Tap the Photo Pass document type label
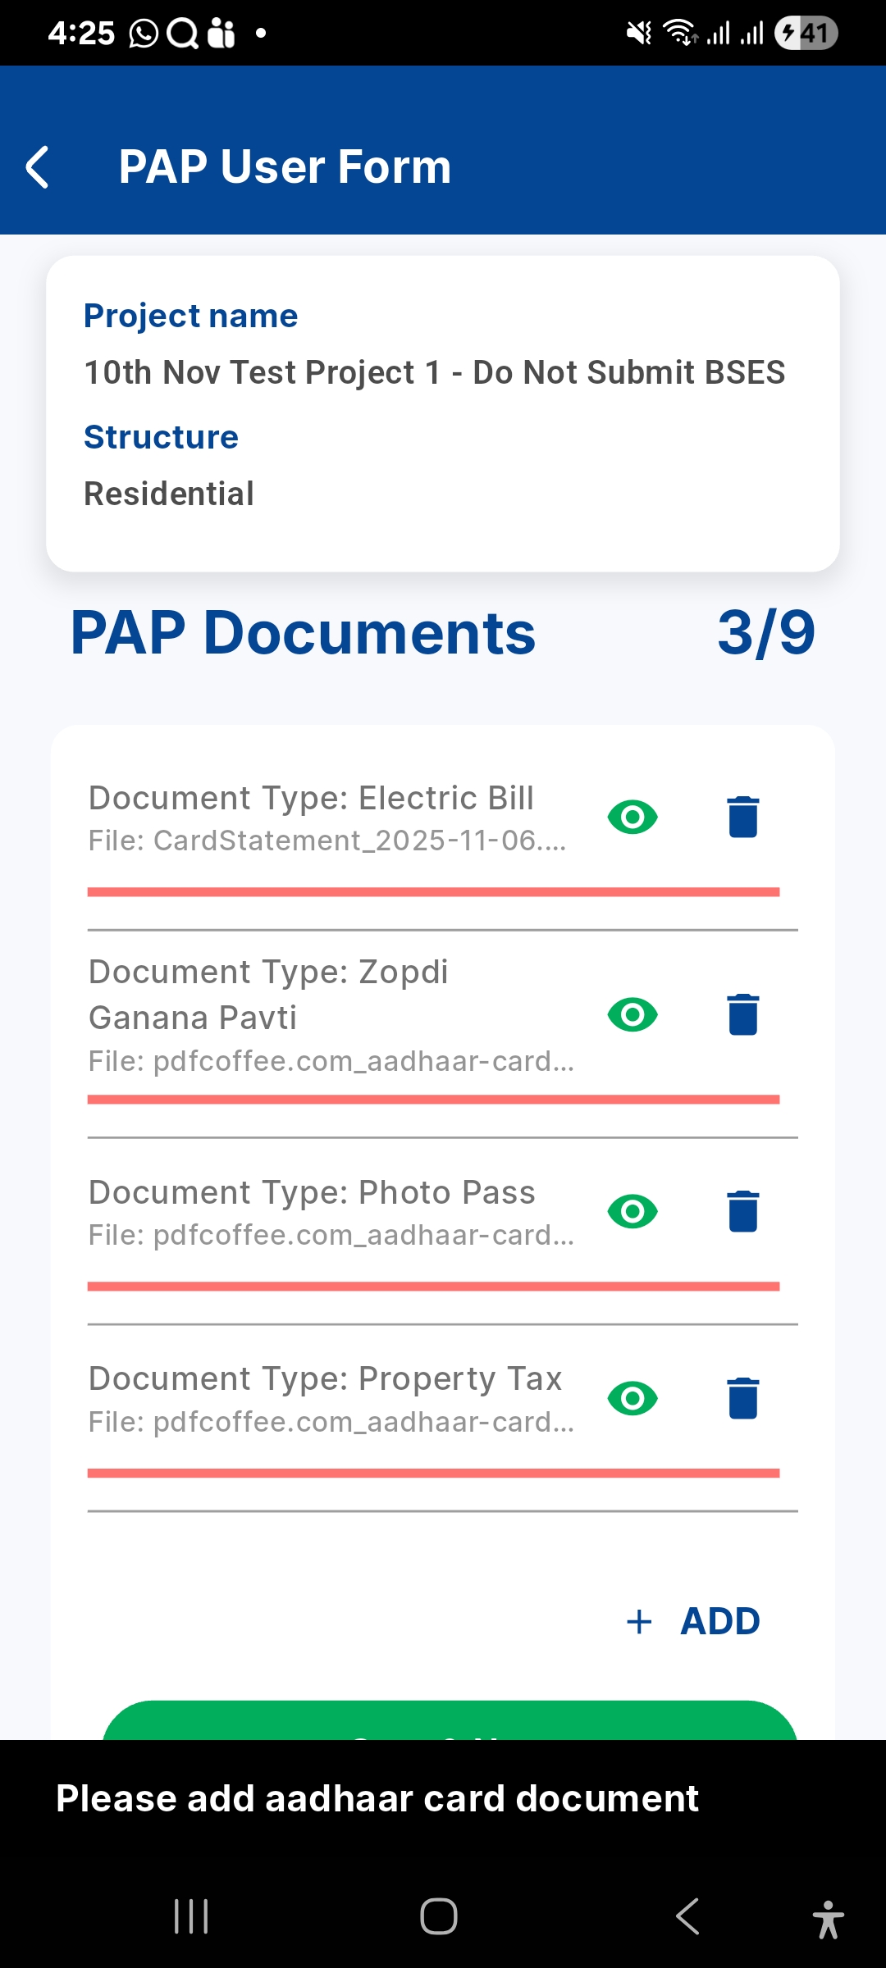Viewport: 886px width, 1968px height. coord(312,1192)
